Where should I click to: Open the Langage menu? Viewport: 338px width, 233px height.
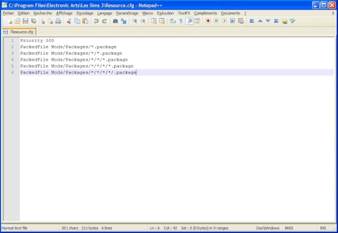coord(105,13)
